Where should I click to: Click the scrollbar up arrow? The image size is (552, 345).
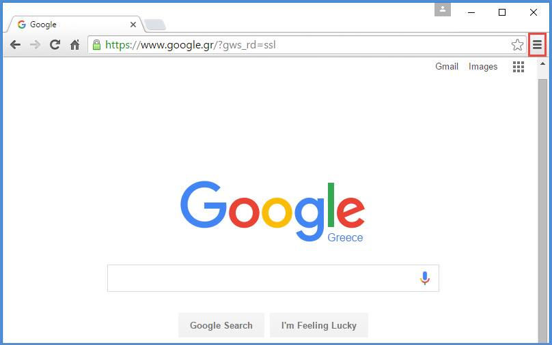pyautogui.click(x=542, y=64)
